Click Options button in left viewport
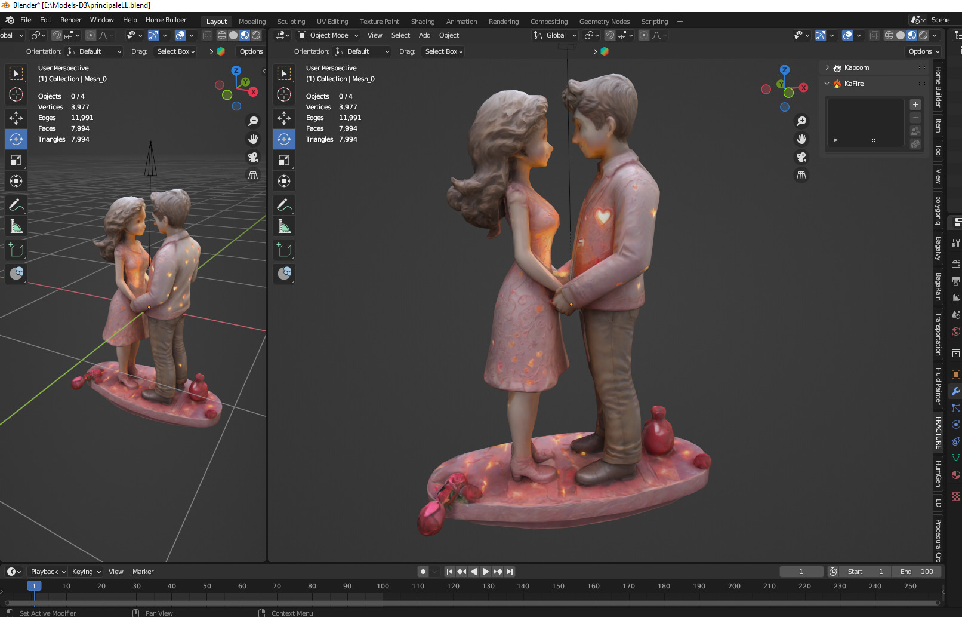This screenshot has width=962, height=617. click(251, 51)
